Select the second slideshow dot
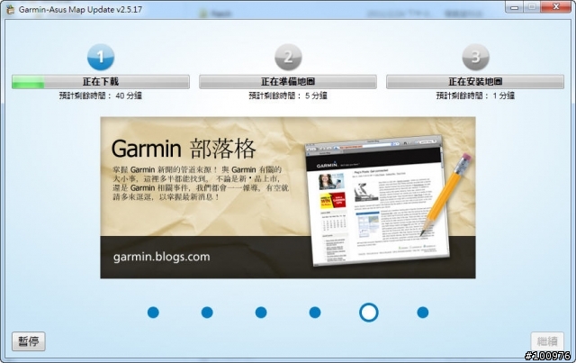This screenshot has height=363, width=576. [x=207, y=313]
